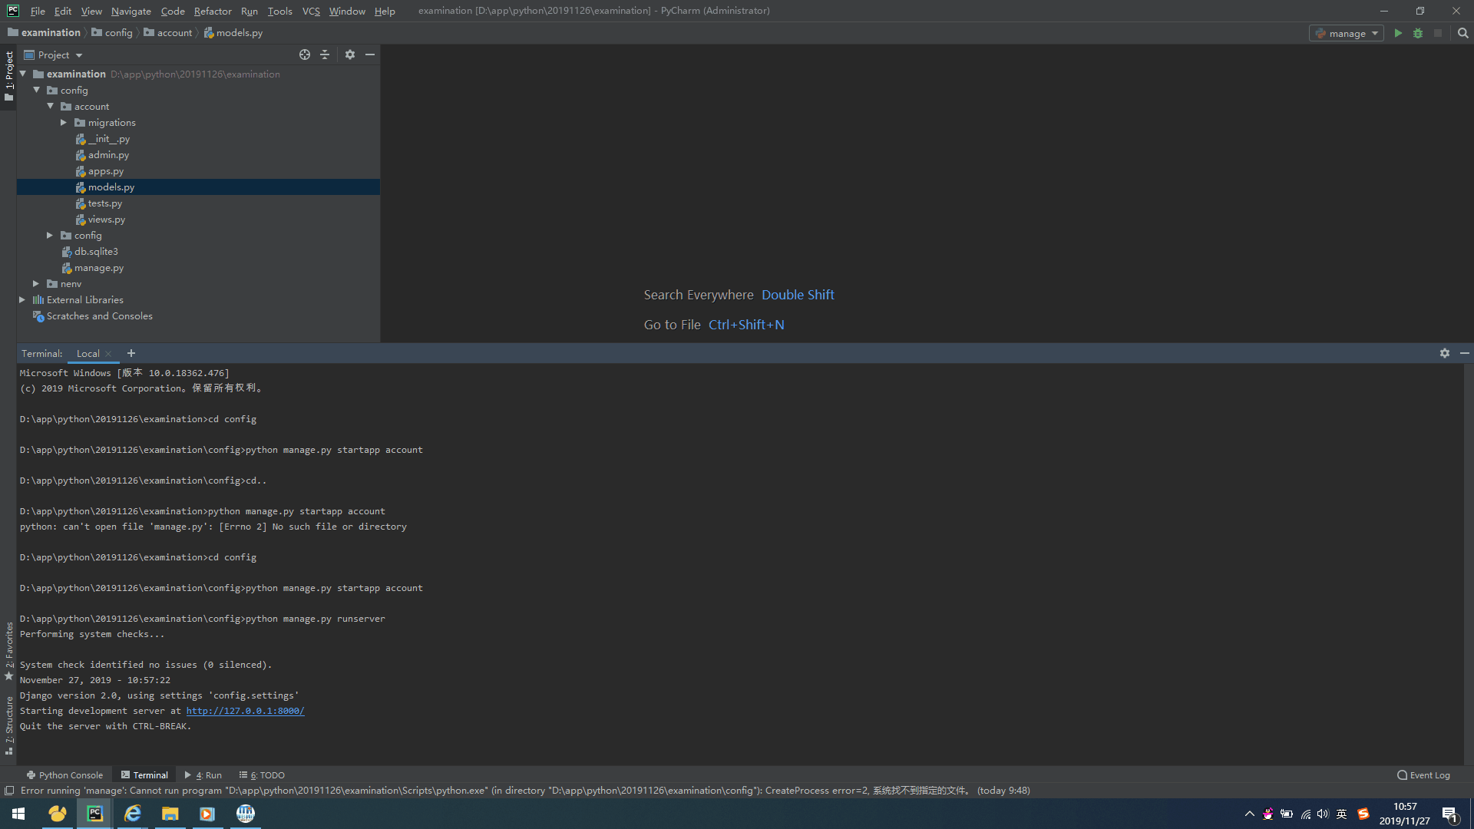Viewport: 1474px width, 829px height.
Task: Open Search Everywhere magnifier icon
Action: pyautogui.click(x=1462, y=33)
